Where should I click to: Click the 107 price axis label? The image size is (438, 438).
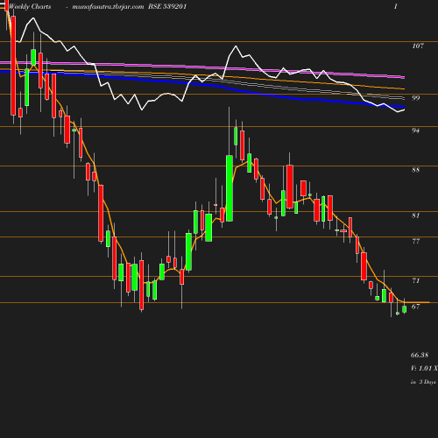click(x=418, y=46)
